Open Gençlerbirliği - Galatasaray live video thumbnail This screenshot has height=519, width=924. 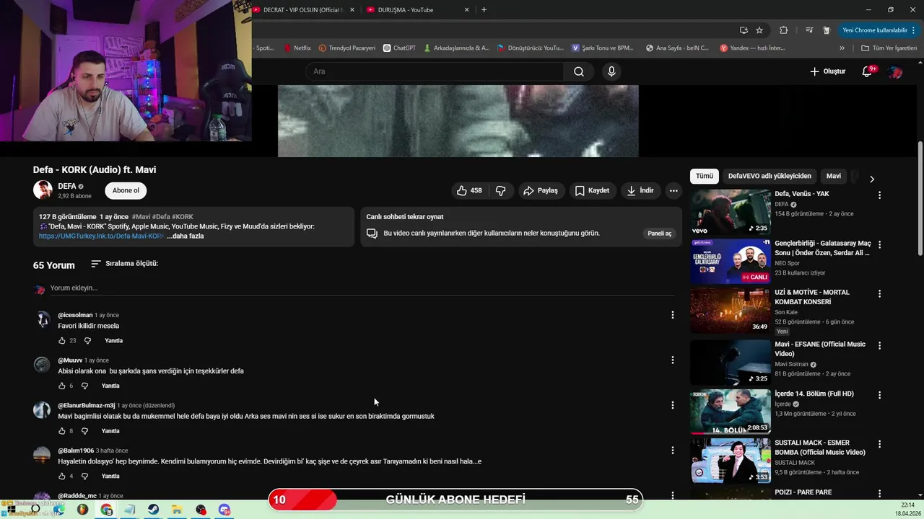click(x=731, y=261)
